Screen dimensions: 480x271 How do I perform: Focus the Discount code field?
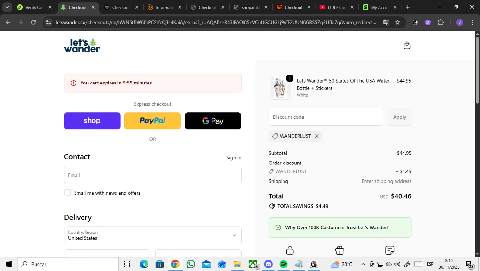(326, 117)
